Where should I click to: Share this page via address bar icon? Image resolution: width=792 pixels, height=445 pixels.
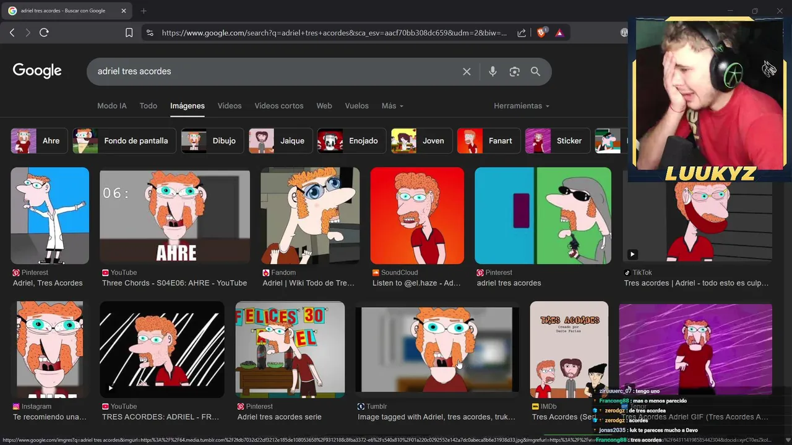click(x=522, y=33)
